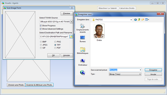Click the Choisir une Photo button

coord(16,85)
